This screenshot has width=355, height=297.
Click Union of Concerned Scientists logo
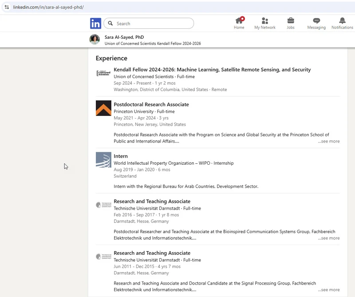pyautogui.click(x=103, y=73)
